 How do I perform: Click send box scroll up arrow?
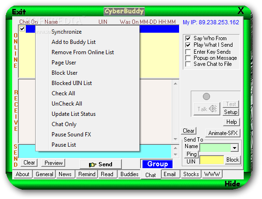[175, 148]
